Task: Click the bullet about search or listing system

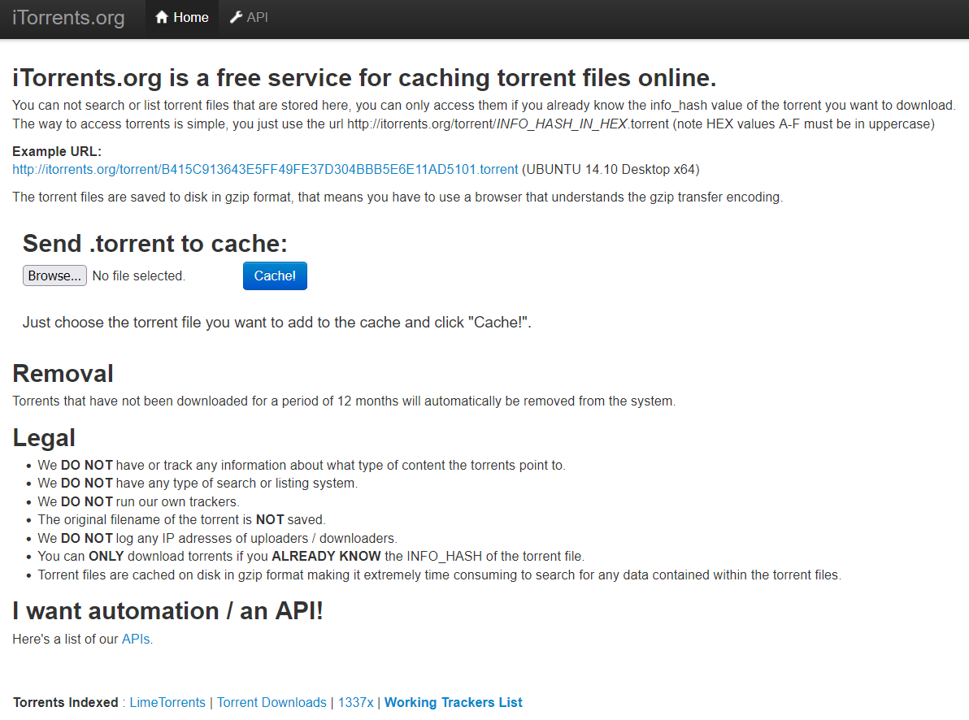Action: point(198,484)
